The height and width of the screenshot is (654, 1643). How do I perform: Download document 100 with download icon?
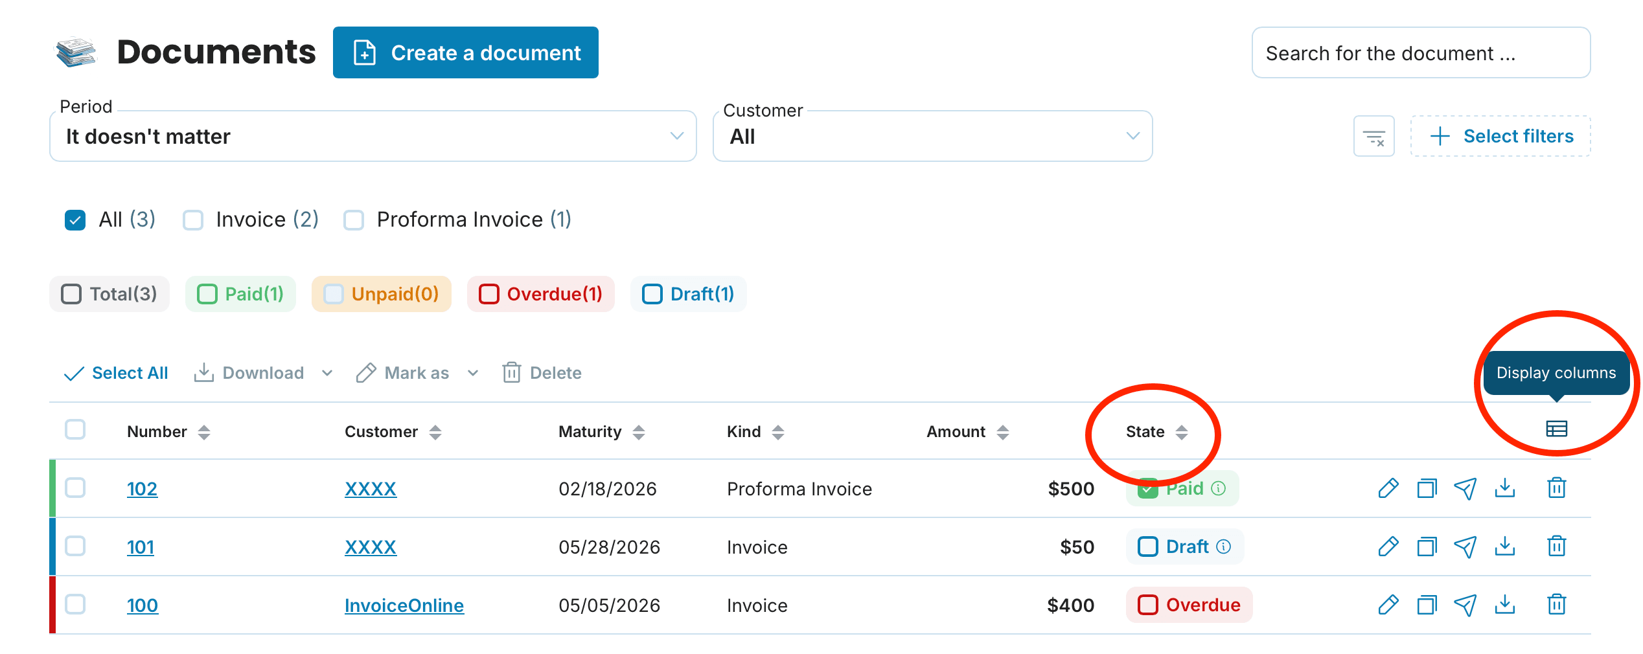[x=1504, y=605]
